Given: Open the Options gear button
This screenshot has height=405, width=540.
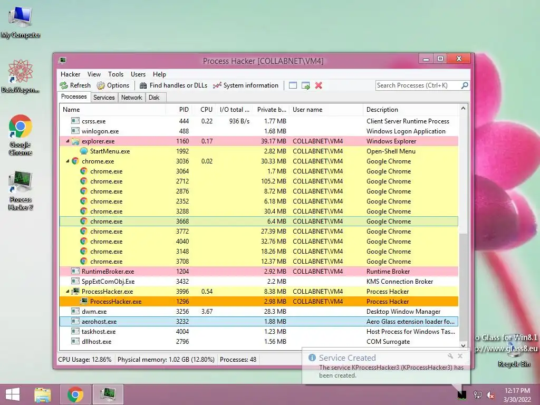Looking at the screenshot, I should point(113,85).
